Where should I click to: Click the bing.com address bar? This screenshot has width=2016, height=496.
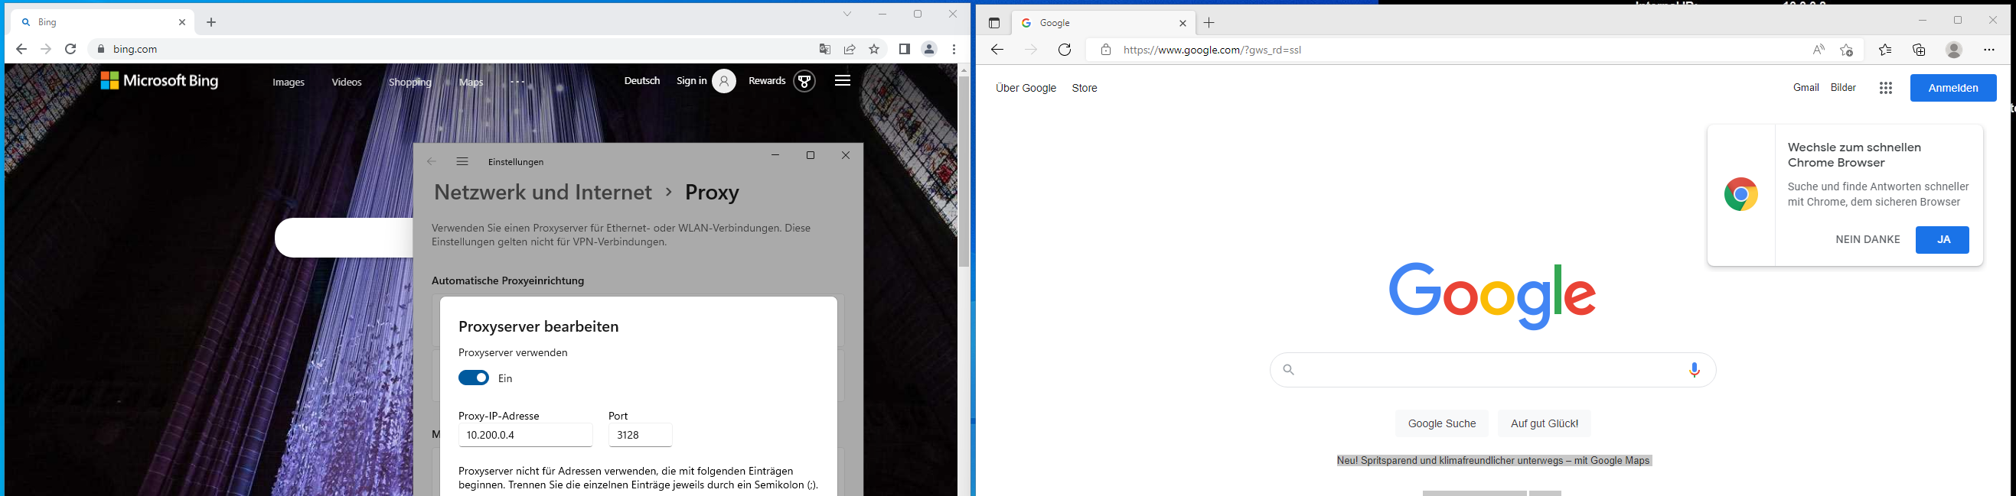(x=454, y=49)
